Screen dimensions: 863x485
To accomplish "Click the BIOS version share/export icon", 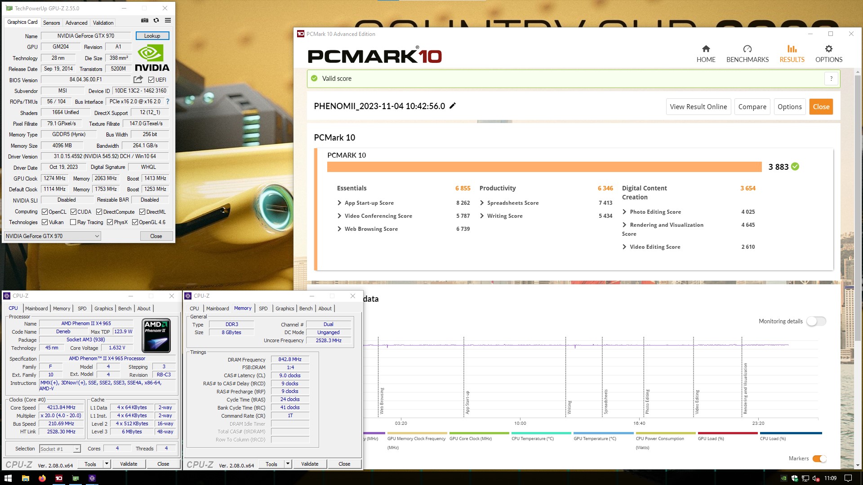I will pos(138,79).
